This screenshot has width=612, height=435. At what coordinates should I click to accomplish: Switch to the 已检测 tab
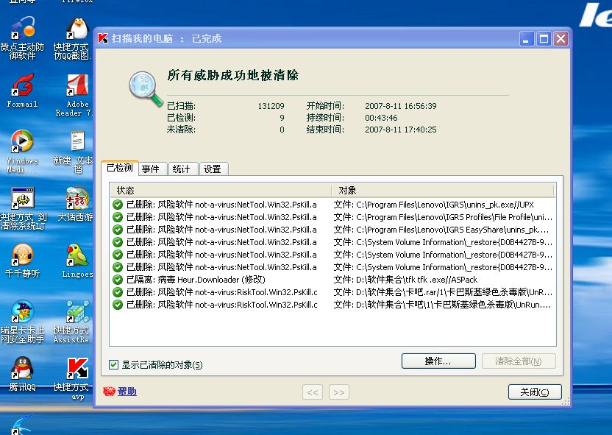click(120, 168)
